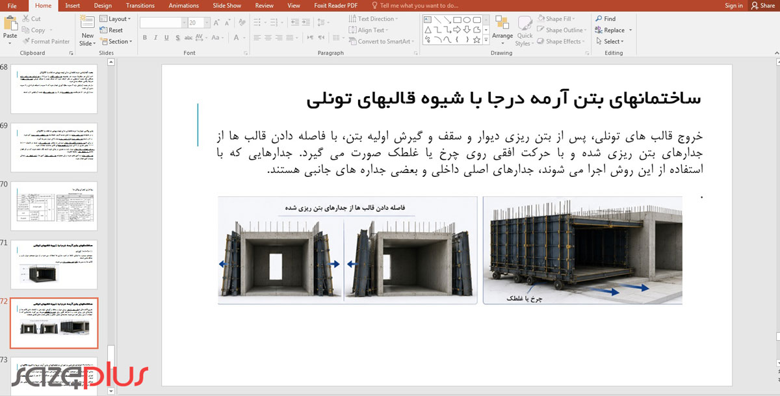
Task: Select the Down Arrow block shape
Action: click(x=467, y=30)
